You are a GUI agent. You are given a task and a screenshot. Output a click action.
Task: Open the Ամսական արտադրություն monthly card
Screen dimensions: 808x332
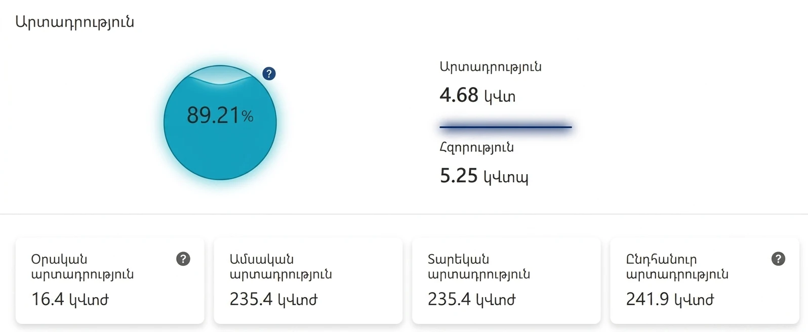308,281
